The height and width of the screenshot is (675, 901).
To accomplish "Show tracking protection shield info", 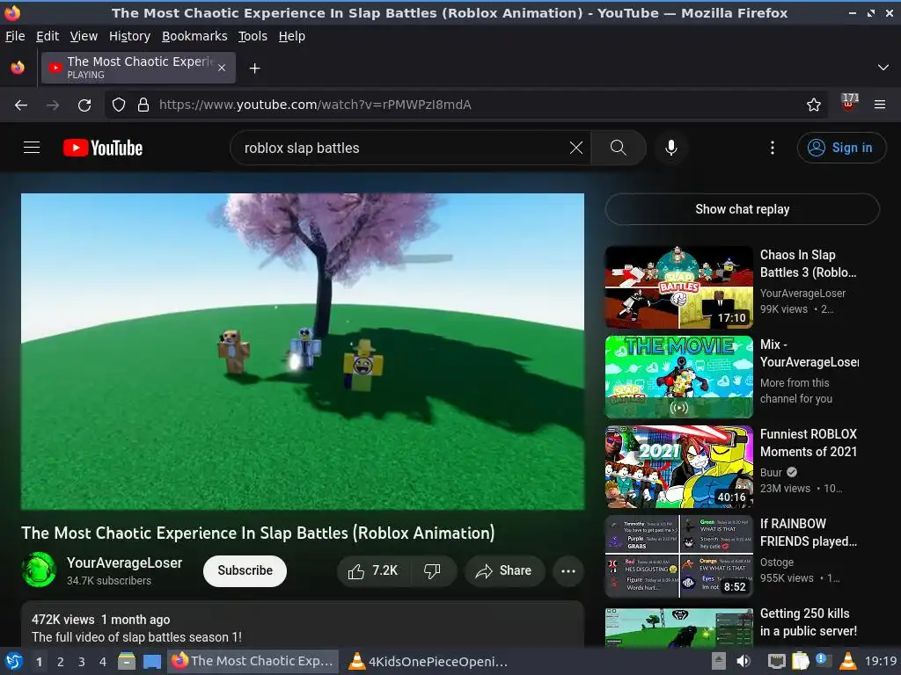I will pos(119,105).
